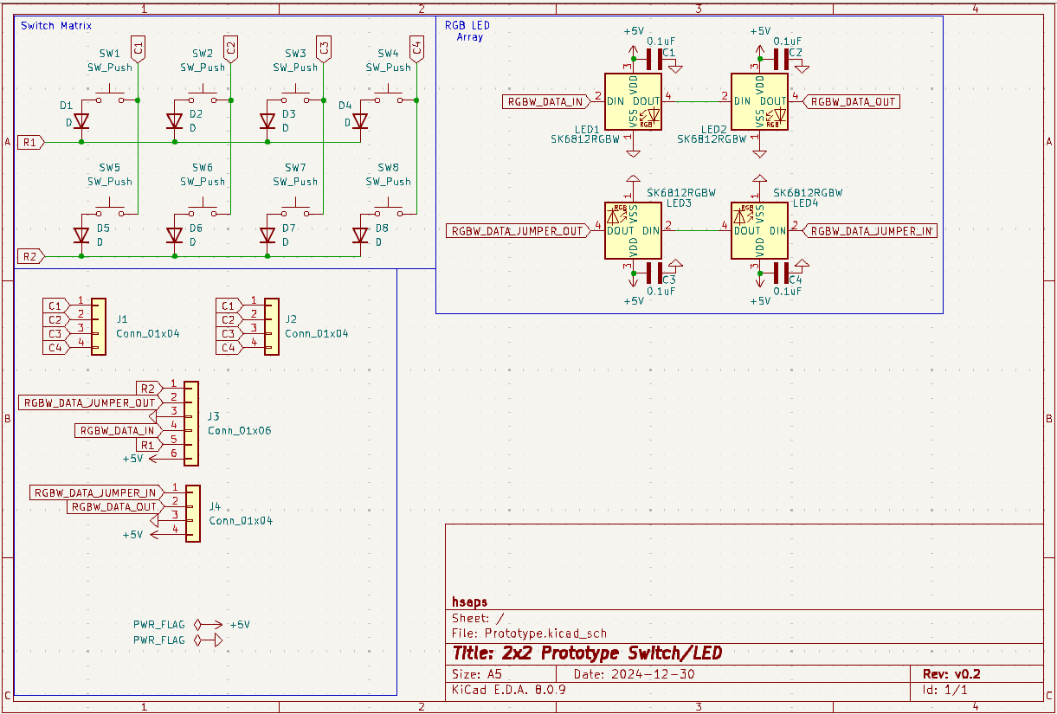1057x714 pixels.
Task: Click the R1 global label in switch matrix
Action: tap(29, 143)
